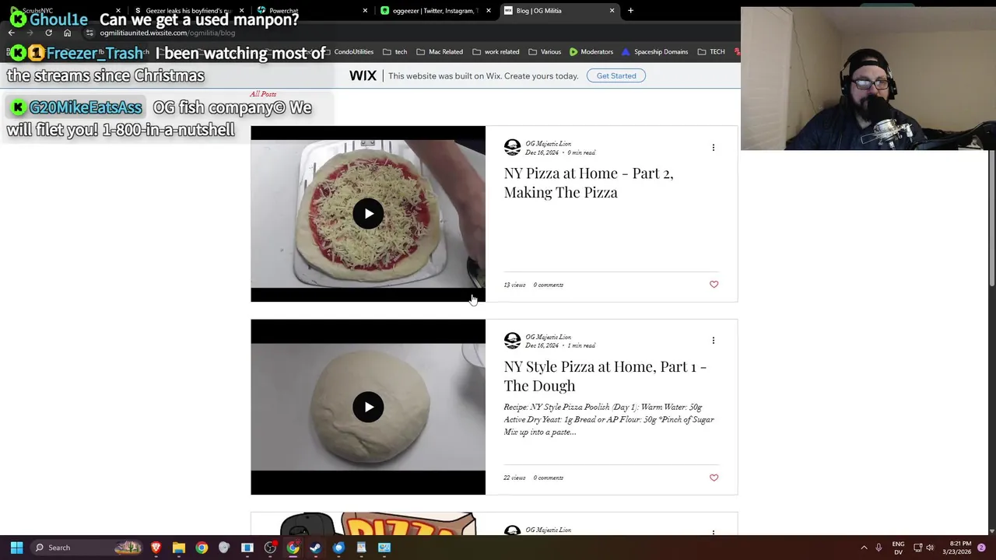Open the Mac Related bookmark folder
Image resolution: width=996 pixels, height=560 pixels.
(440, 52)
